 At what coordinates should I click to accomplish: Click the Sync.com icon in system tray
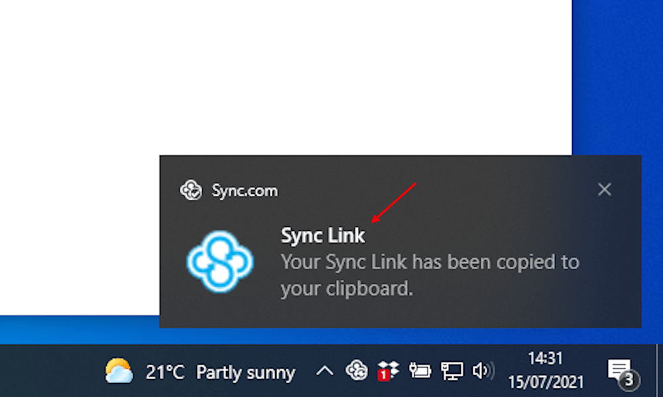point(357,371)
